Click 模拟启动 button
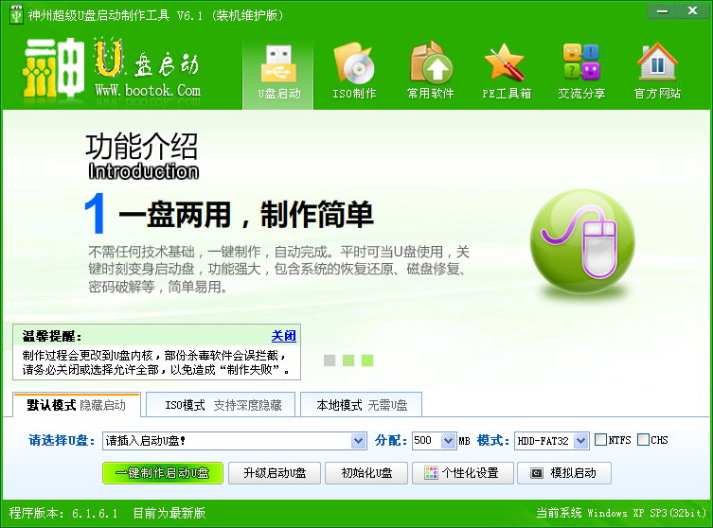Viewport: 713px width, 528px height. pyautogui.click(x=563, y=473)
